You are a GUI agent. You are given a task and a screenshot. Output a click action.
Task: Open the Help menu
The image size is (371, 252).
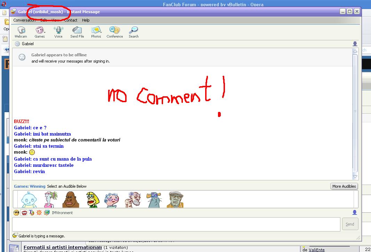(x=86, y=20)
